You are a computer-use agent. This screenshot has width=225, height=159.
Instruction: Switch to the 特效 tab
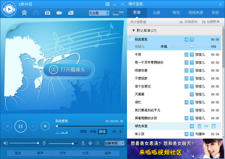click(x=176, y=13)
